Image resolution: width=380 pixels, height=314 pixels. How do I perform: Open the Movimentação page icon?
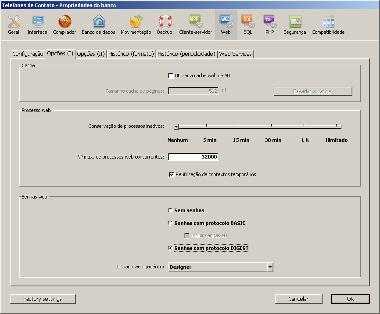(136, 25)
